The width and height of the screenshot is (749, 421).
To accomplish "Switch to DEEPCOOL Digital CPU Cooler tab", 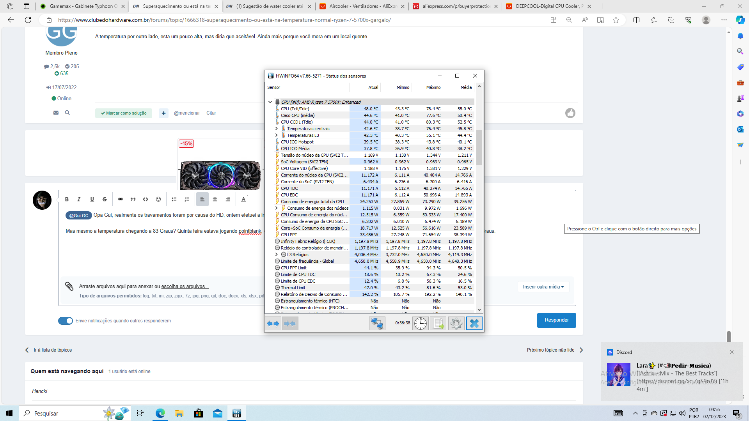I will [549, 6].
